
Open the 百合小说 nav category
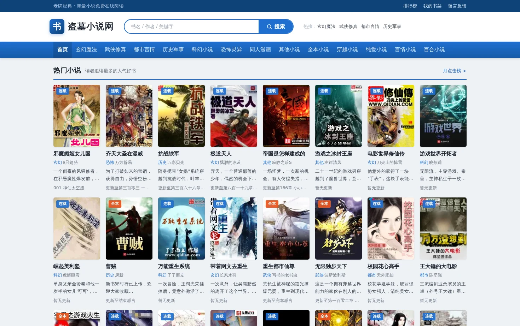434,50
